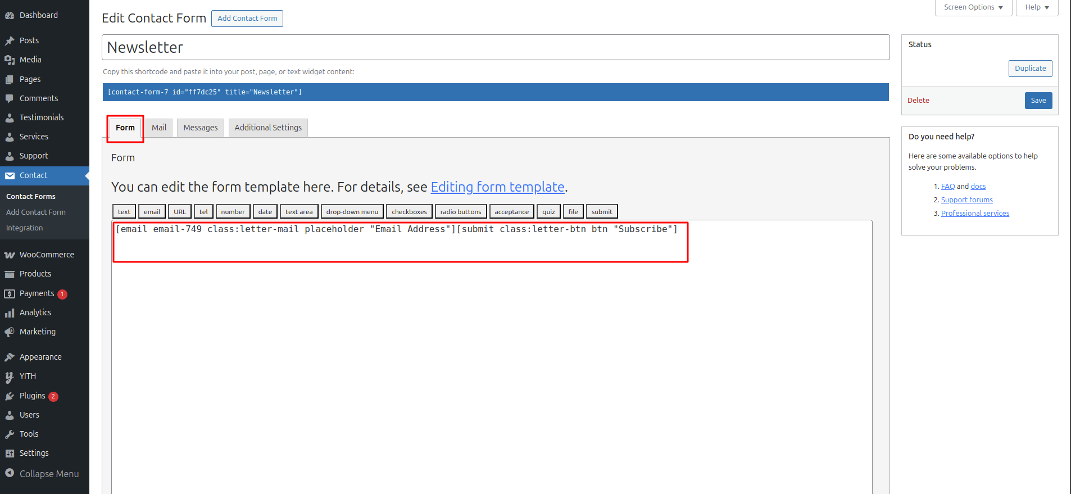This screenshot has width=1071, height=494.
Task: Insert a date tag
Action: click(x=265, y=212)
